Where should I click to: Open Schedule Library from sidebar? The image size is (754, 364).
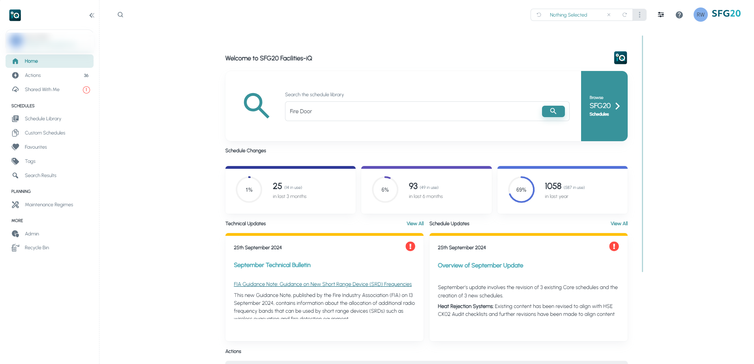tap(43, 119)
